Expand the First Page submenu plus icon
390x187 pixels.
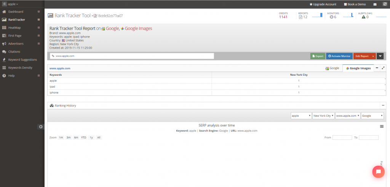[38, 36]
